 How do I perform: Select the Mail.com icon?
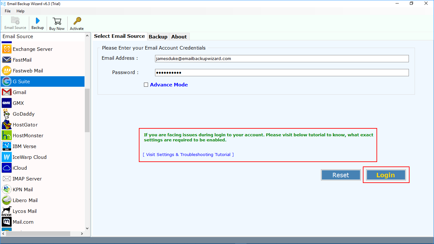[7, 222]
